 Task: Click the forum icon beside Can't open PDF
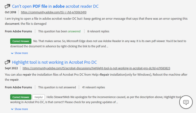(x=7, y=6)
